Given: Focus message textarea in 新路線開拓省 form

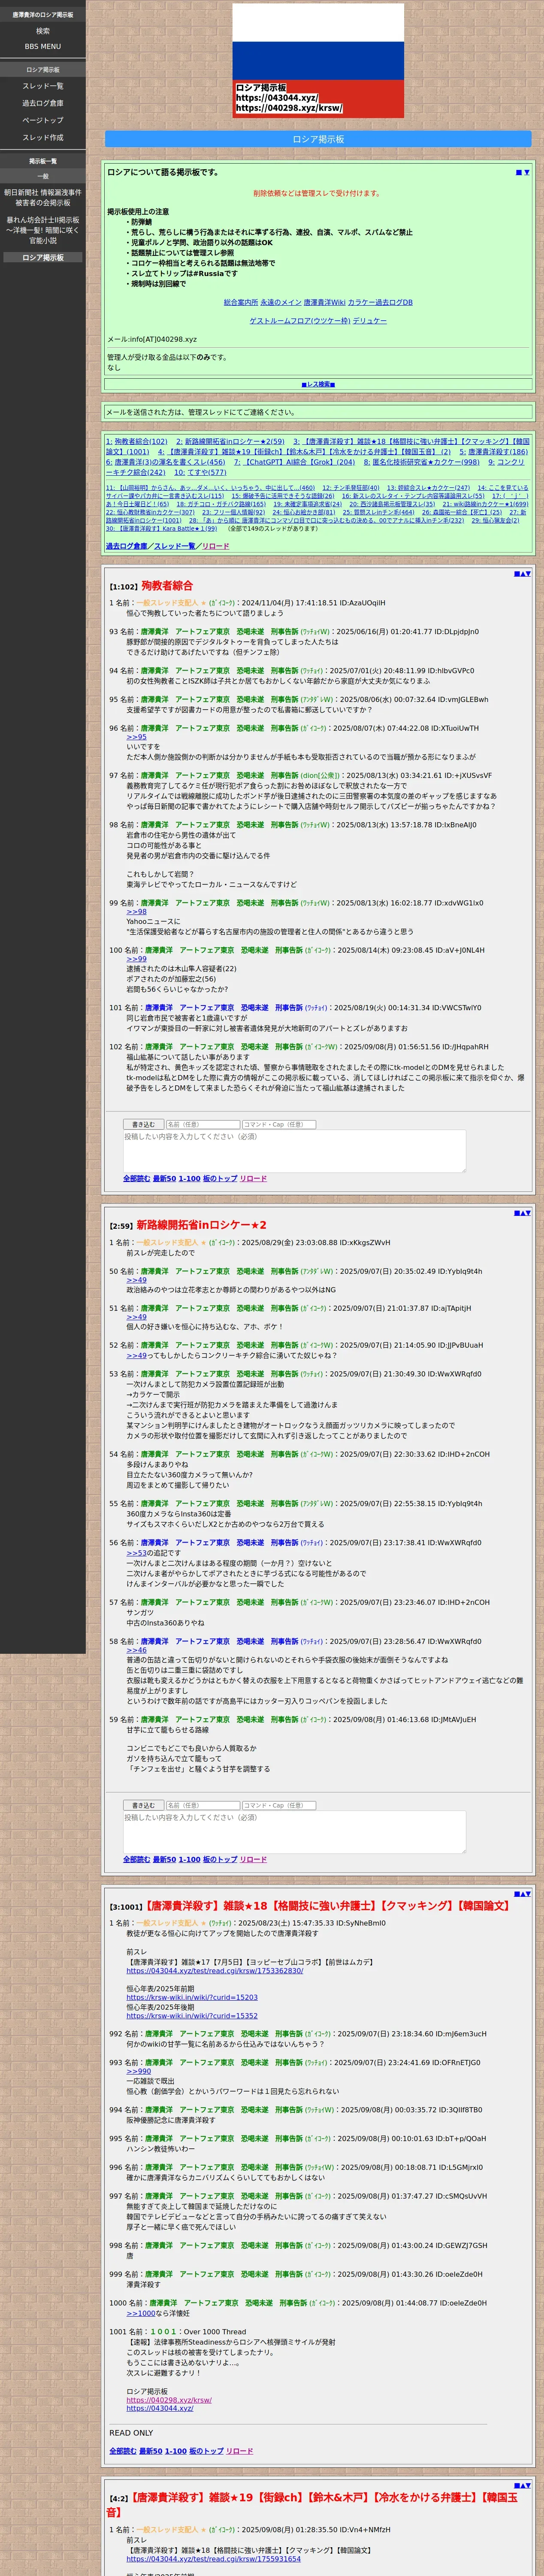Looking at the screenshot, I should 294,1832.
